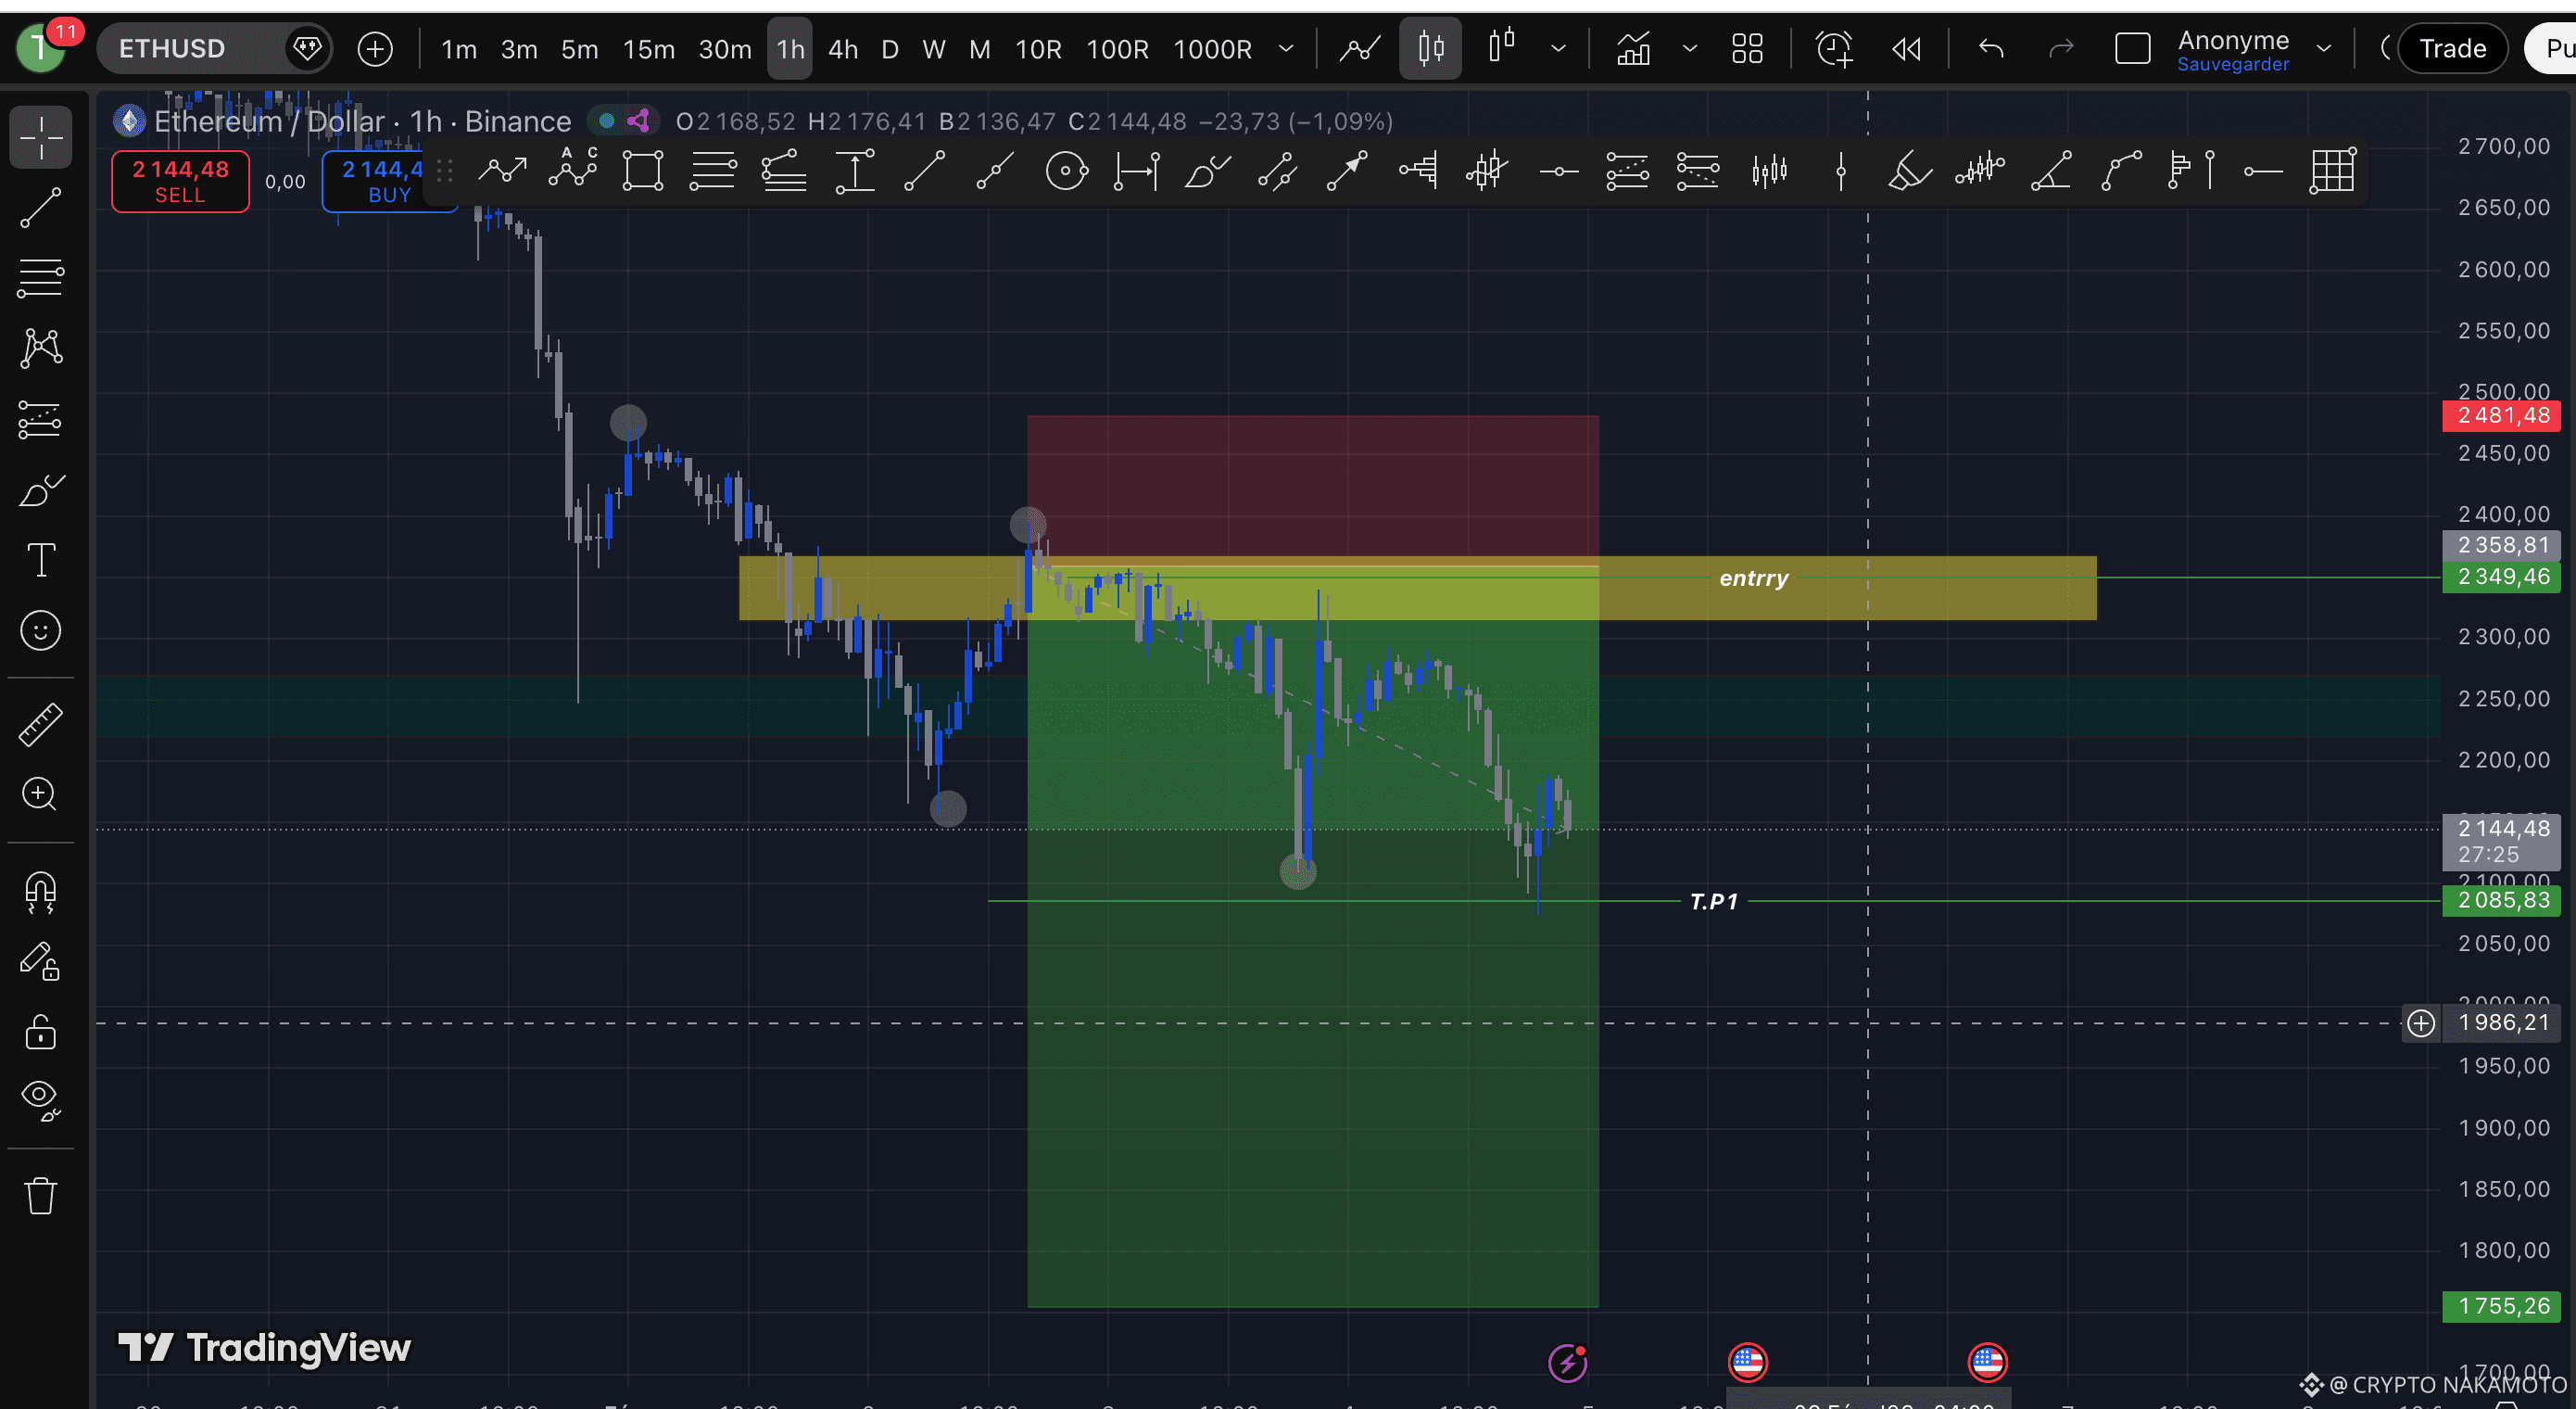
Task: Open the emoji icons tool
Action: [41, 631]
